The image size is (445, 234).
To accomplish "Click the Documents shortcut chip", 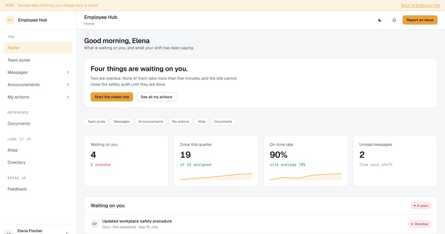I will pyautogui.click(x=223, y=122).
